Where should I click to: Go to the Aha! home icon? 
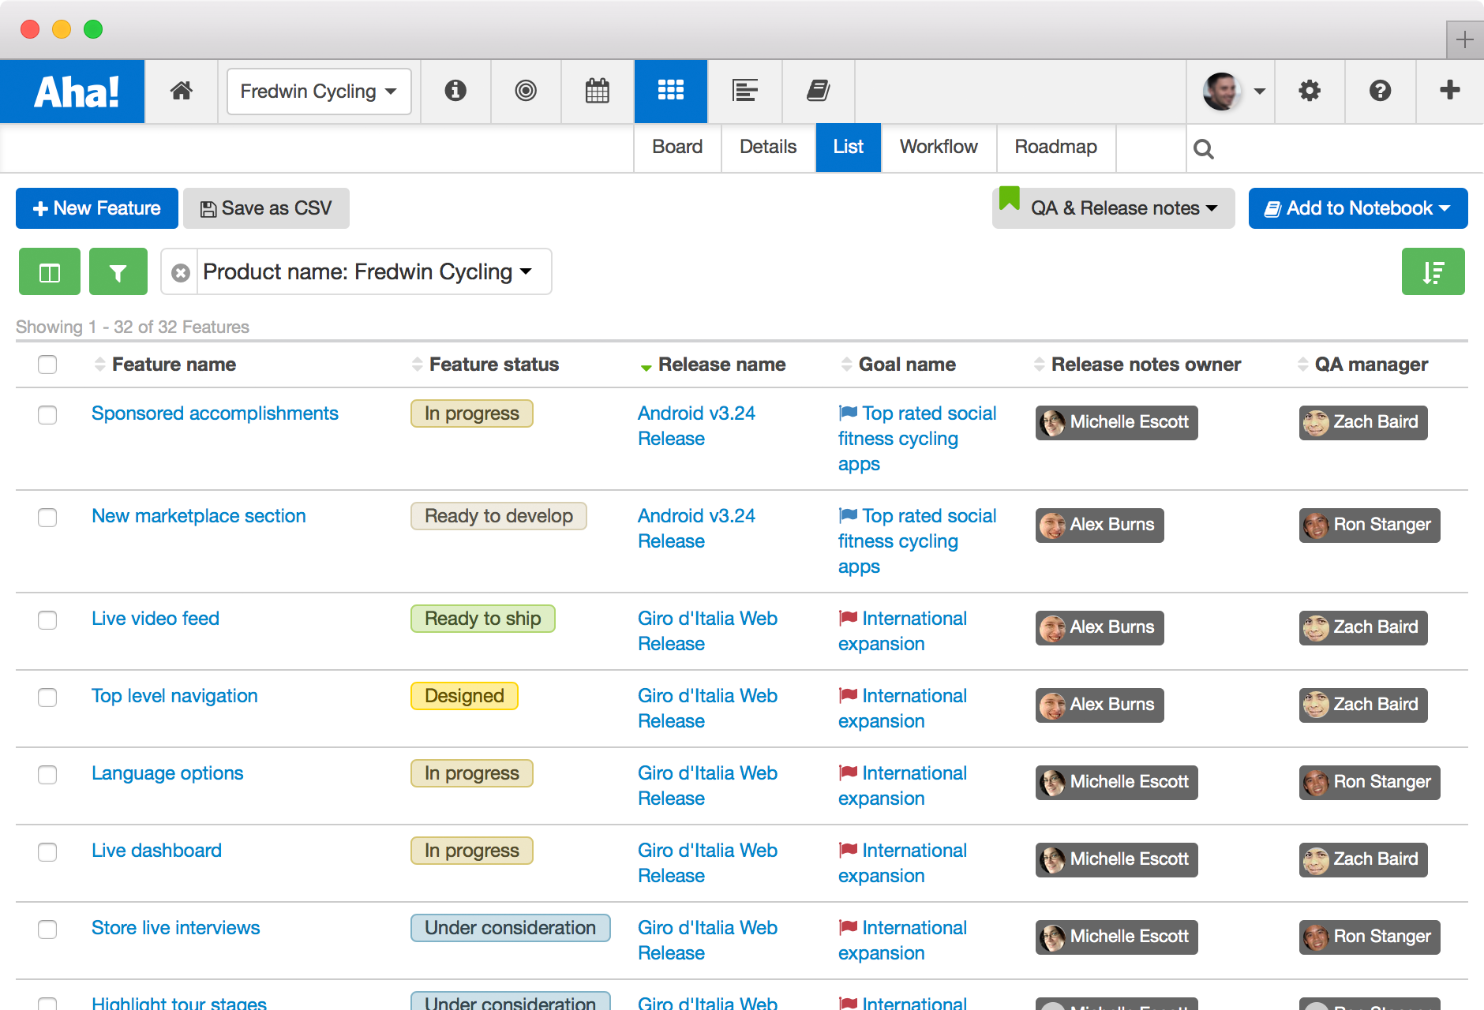pyautogui.click(x=182, y=91)
